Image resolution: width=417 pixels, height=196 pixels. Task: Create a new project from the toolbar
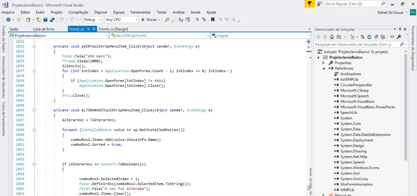coord(28,20)
